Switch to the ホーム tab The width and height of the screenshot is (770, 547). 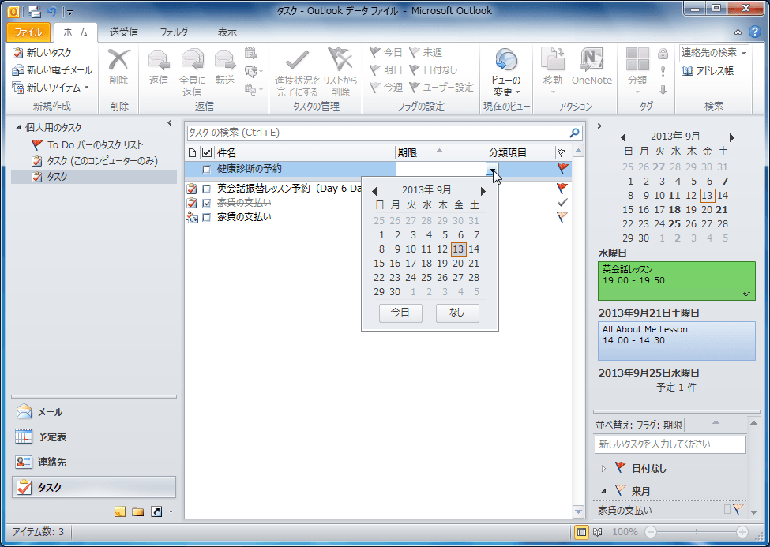76,32
